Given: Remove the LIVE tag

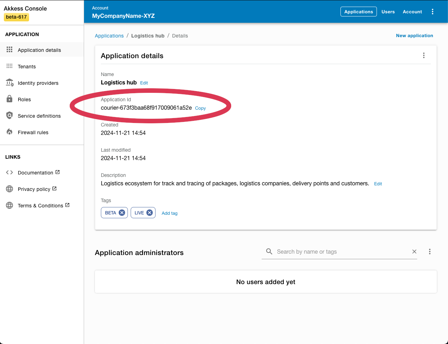Looking at the screenshot, I should coord(150,212).
